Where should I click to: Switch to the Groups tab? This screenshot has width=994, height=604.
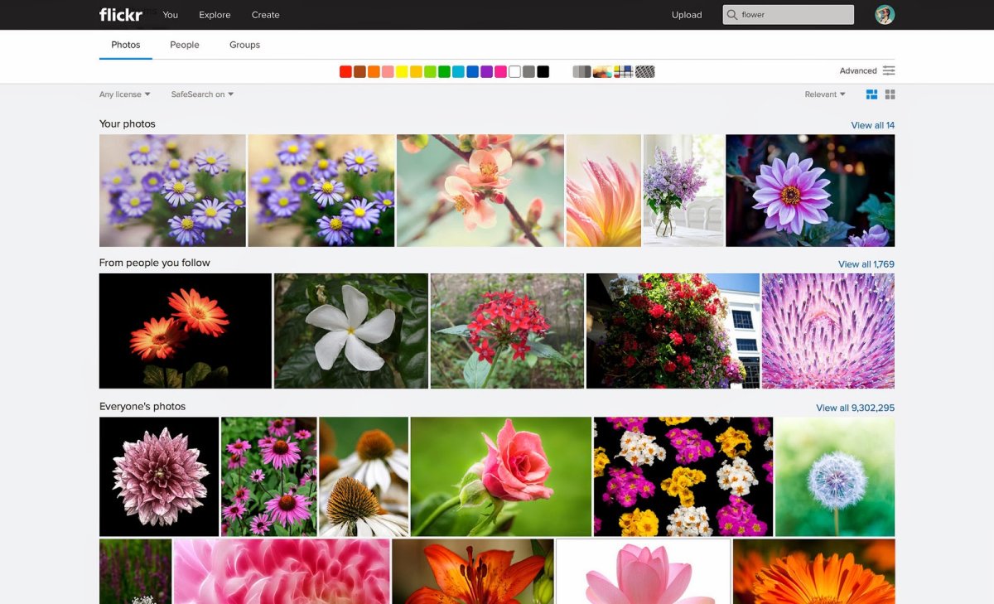click(244, 45)
